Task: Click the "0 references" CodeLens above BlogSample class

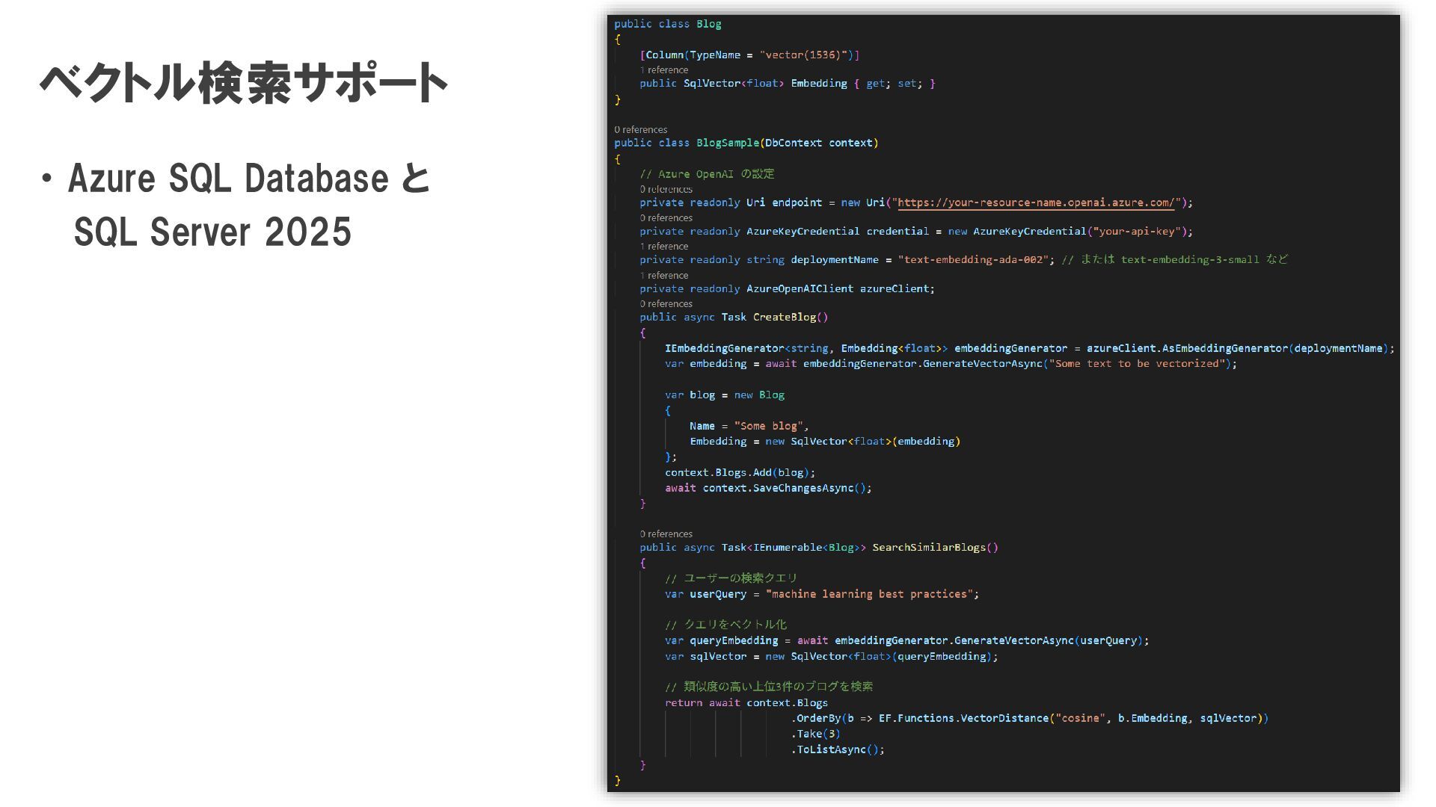Action: point(640,129)
